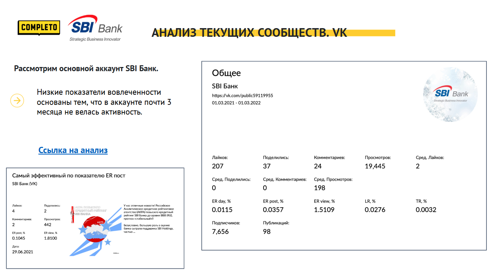The image size is (491, 276).
Task: Click the "Низкие показатели вовлеченности" paragraph
Action: 104,102
